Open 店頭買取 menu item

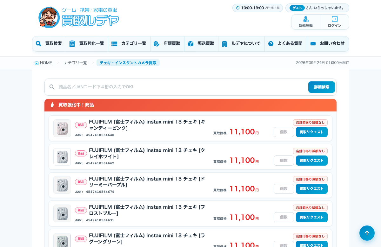pyautogui.click(x=167, y=44)
